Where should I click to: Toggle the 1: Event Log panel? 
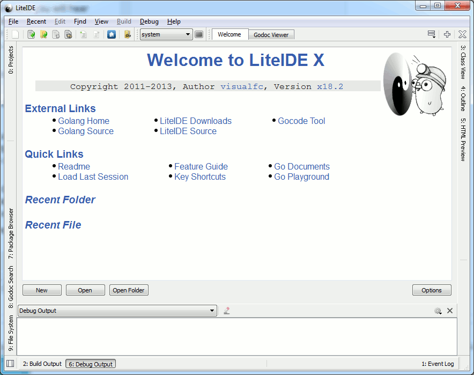(x=437, y=364)
